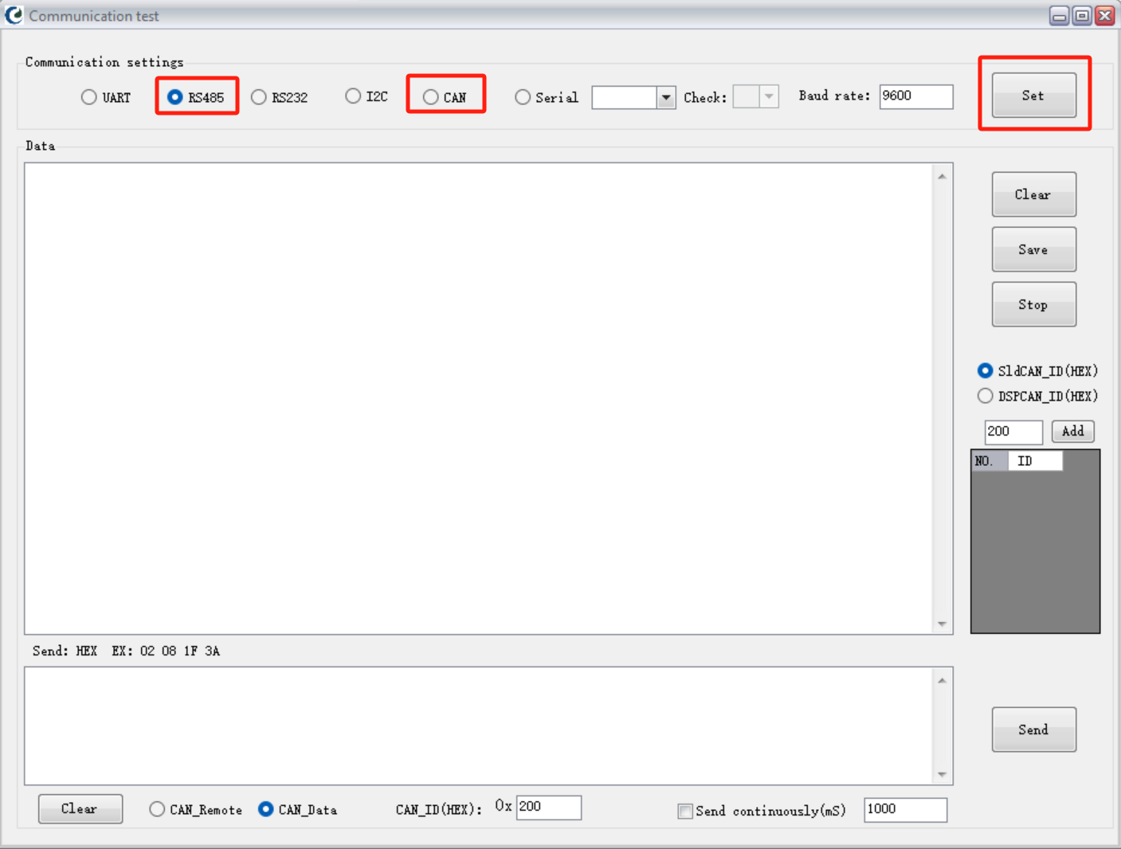The image size is (1121, 849).
Task: Click the Add button next to ID field
Action: coord(1072,431)
